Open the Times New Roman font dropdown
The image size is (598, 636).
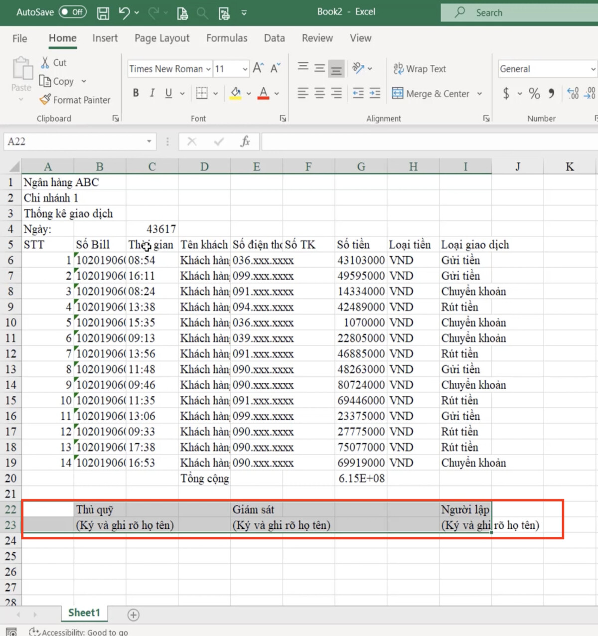coord(208,69)
